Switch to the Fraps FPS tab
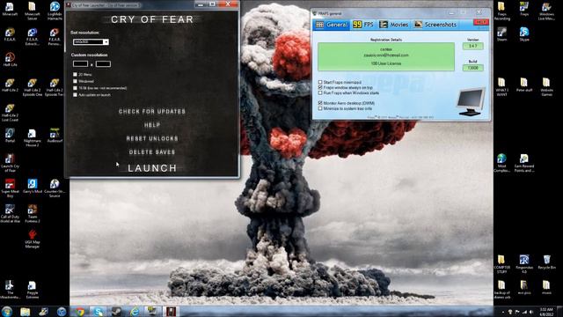This screenshot has width=563, height=317. [363, 25]
